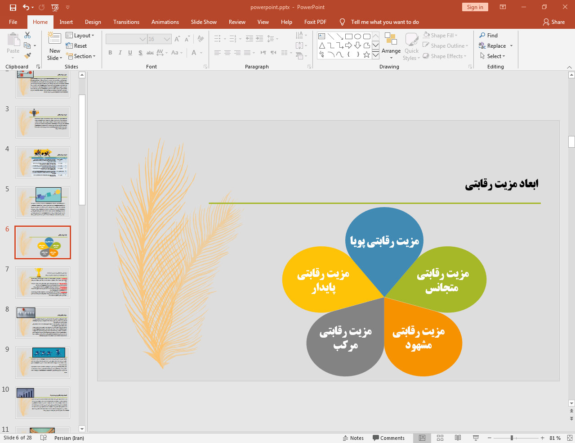Click Persian (Iran) language indicator
The width and height of the screenshot is (575, 443).
pos(69,438)
